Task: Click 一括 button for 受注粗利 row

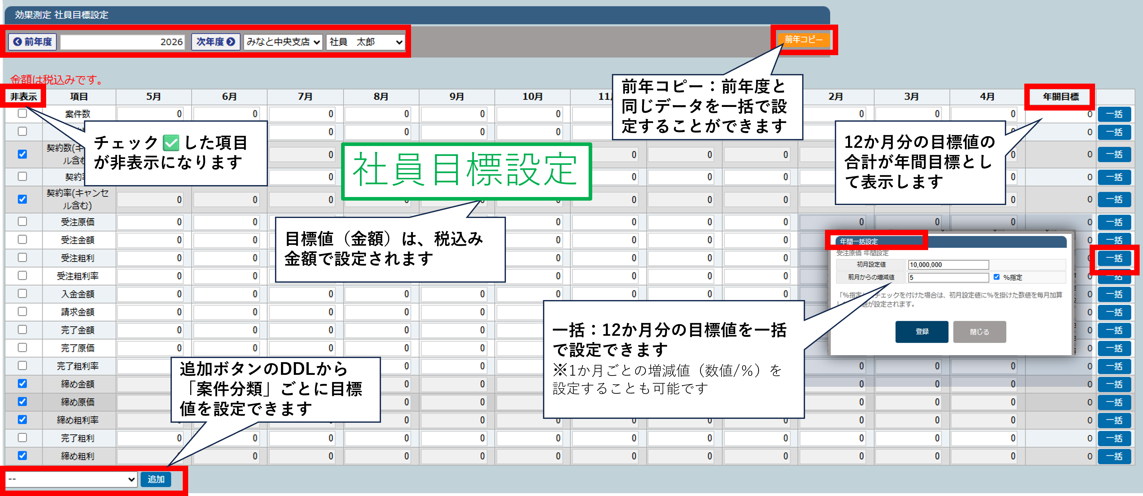Action: click(x=1114, y=258)
